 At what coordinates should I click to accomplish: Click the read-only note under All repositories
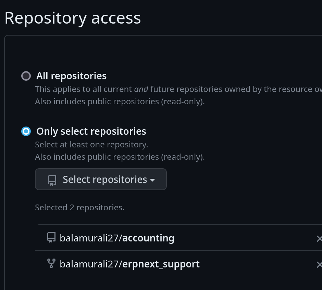pos(120,102)
